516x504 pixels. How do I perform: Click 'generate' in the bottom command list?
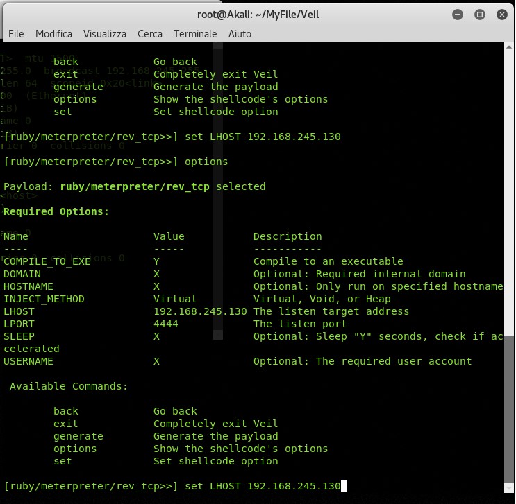click(78, 436)
